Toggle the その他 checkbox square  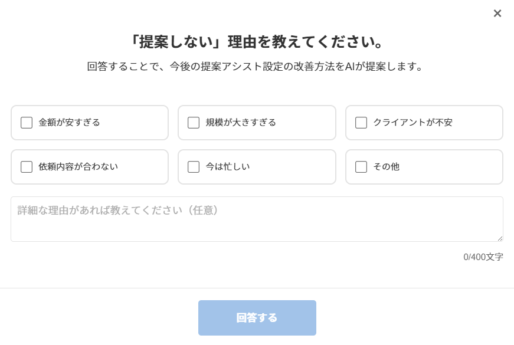pos(361,167)
